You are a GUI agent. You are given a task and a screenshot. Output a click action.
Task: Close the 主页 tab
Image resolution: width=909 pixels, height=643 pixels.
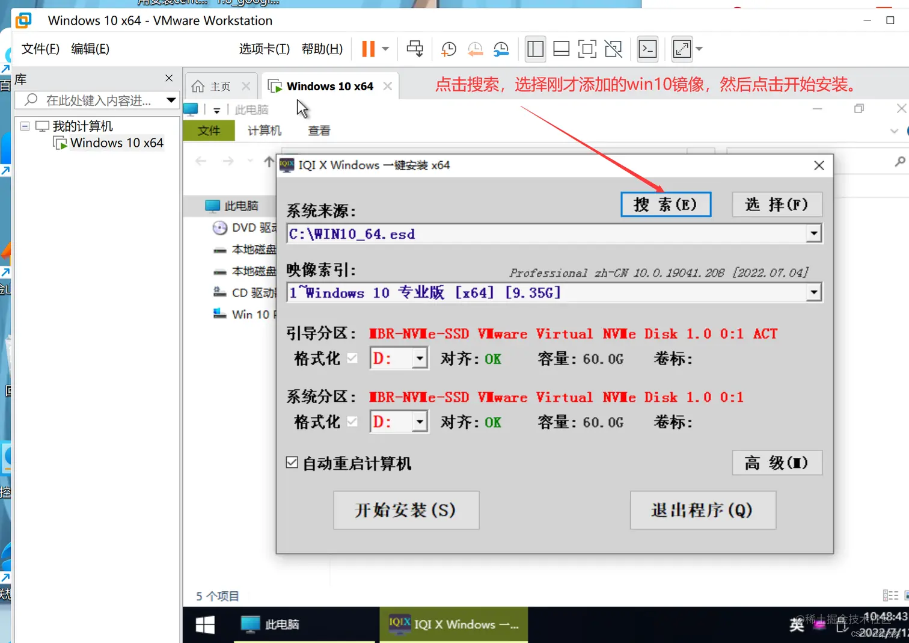coord(246,86)
